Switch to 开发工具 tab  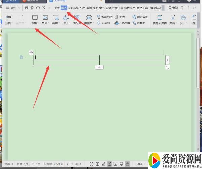(117, 8)
